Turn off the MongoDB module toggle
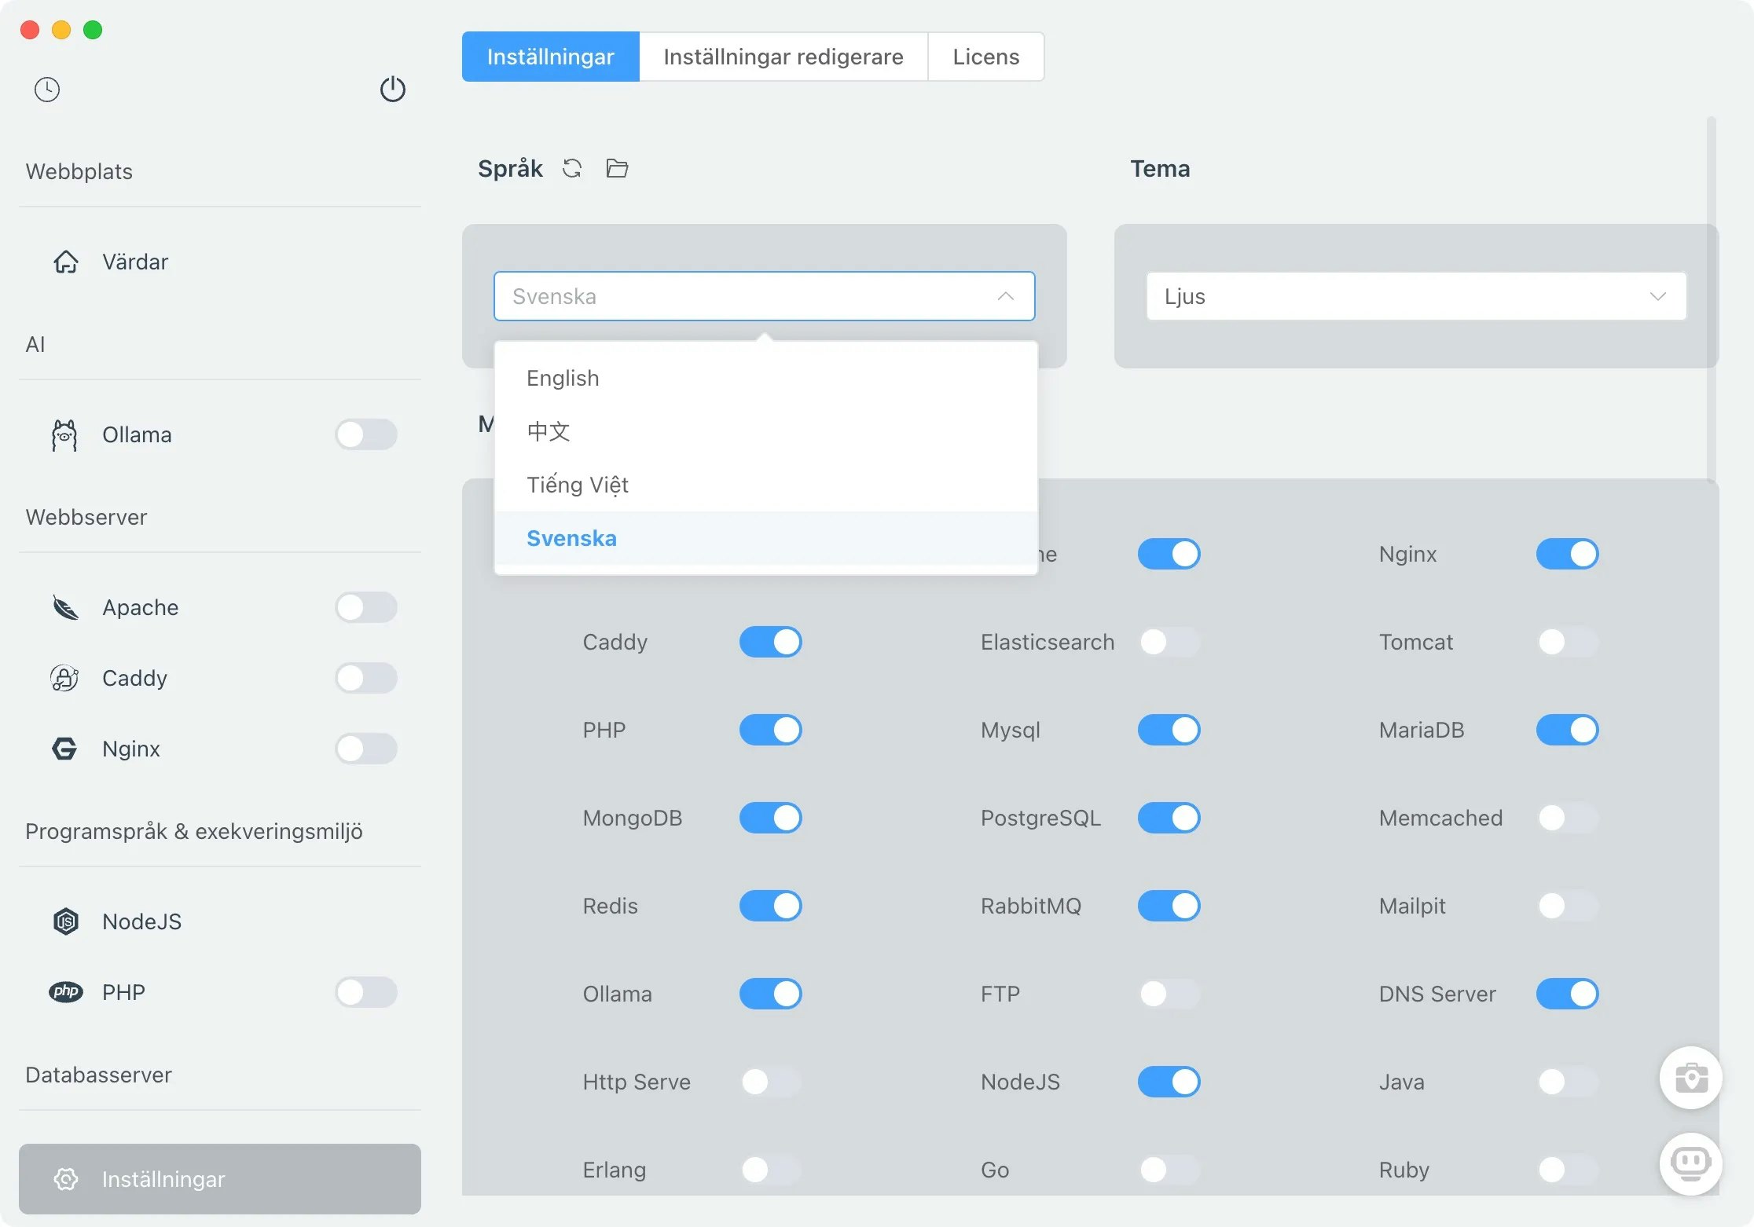 click(771, 818)
